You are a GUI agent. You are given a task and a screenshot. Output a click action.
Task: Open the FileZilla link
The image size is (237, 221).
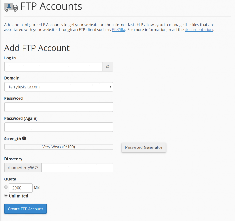click(118, 30)
